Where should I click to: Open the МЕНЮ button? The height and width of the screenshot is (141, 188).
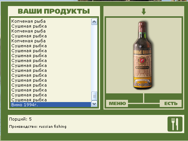click(x=117, y=104)
